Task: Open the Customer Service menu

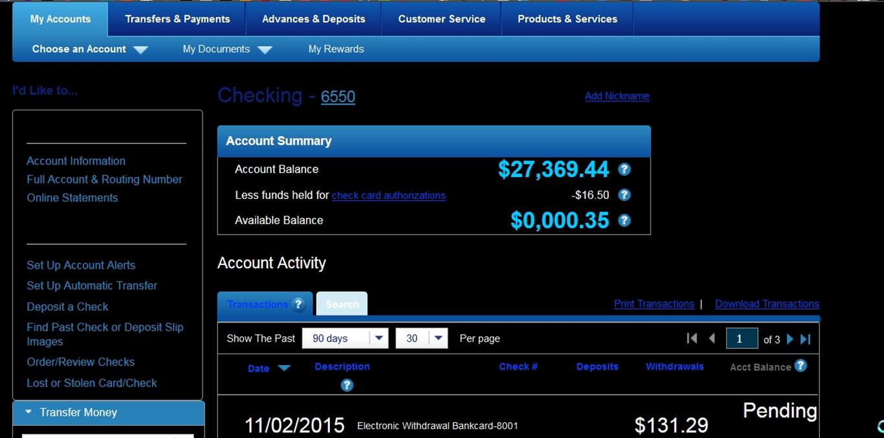Action: click(441, 19)
